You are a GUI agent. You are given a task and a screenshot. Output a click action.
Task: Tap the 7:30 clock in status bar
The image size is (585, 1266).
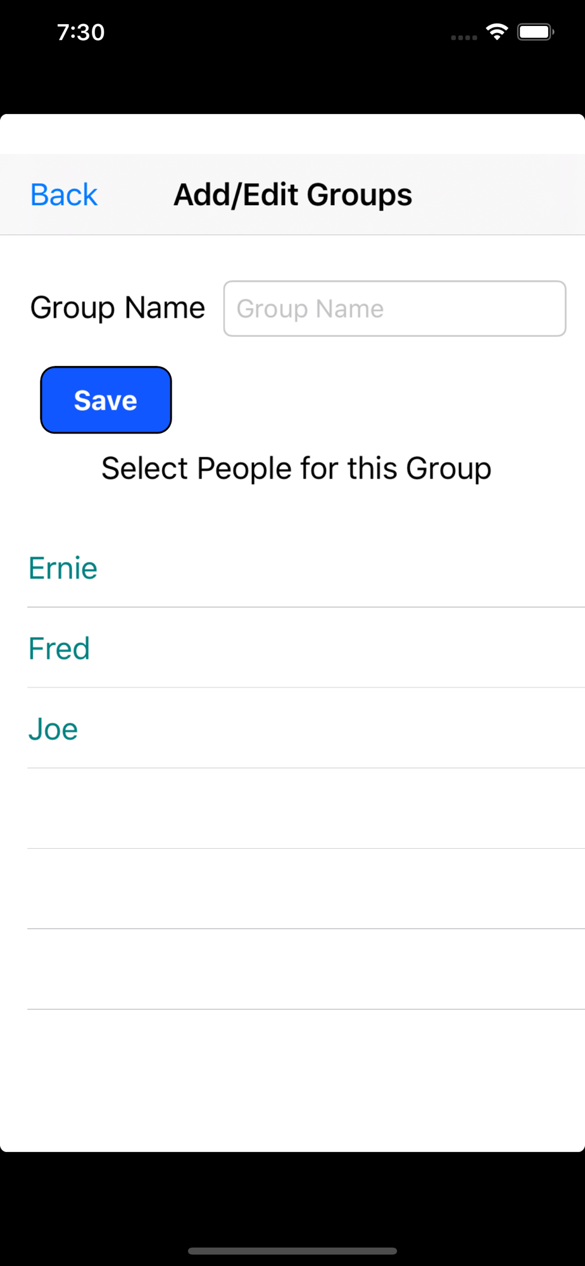(80, 32)
